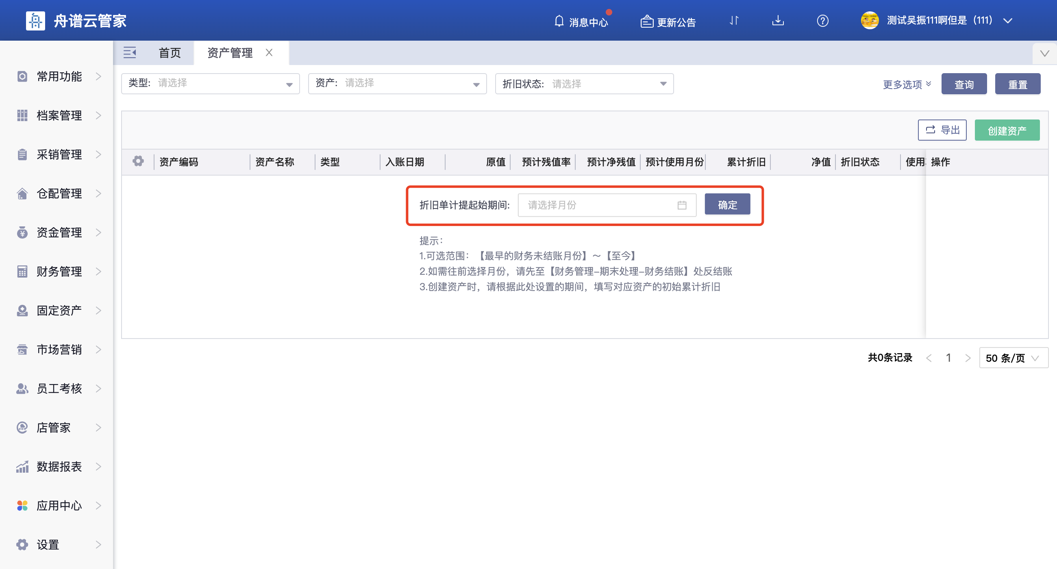1057x569 pixels.
Task: Click the help question mark icon
Action: click(822, 21)
